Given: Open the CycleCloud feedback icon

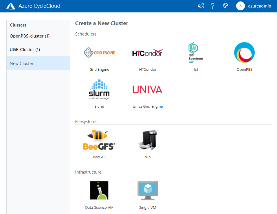Looking at the screenshot, I should (201, 6).
